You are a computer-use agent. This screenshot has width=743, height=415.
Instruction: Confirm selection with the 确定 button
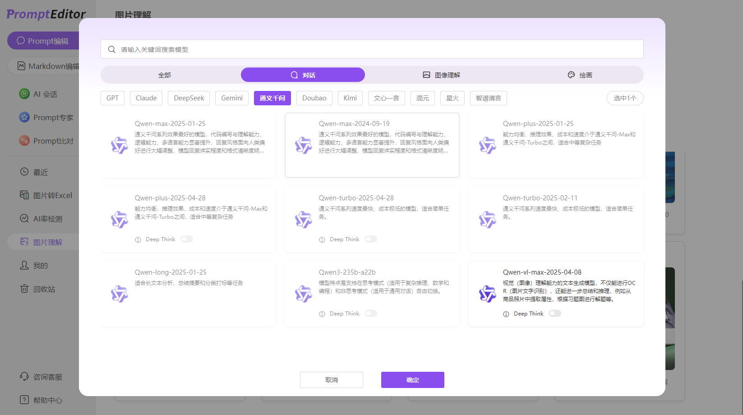(412, 379)
